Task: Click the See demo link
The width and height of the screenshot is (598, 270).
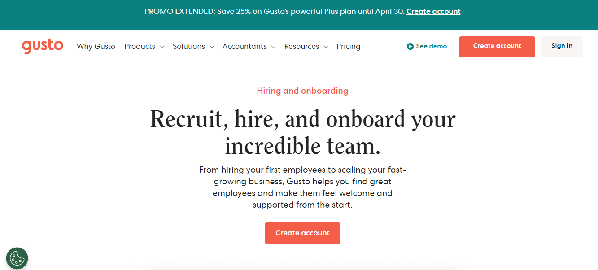Action: point(427,46)
